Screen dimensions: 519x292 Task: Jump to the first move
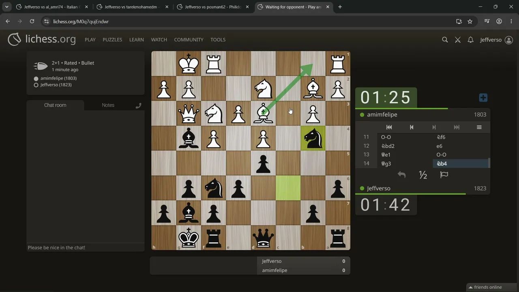(389, 127)
